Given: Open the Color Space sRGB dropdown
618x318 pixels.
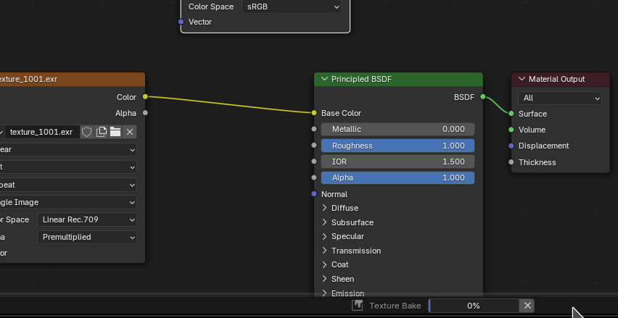Looking at the screenshot, I should [x=291, y=7].
